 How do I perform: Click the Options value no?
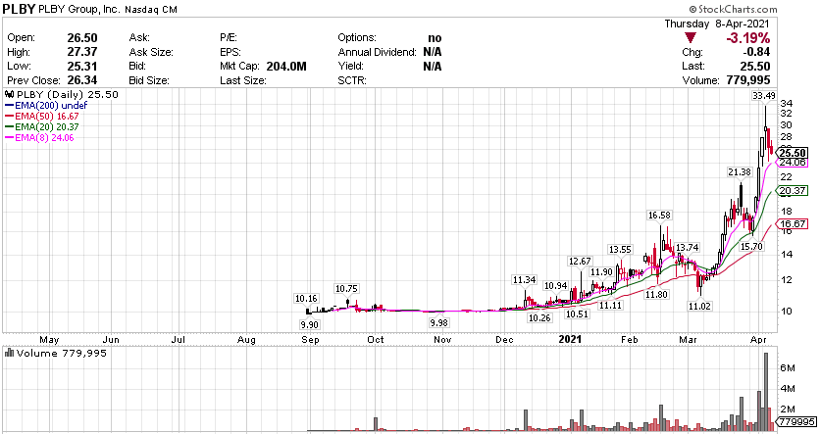(435, 38)
